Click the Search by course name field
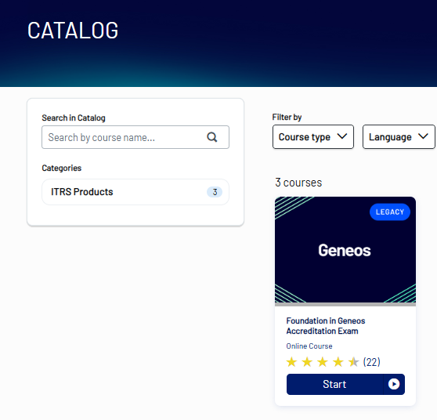437x420 pixels. (x=135, y=137)
